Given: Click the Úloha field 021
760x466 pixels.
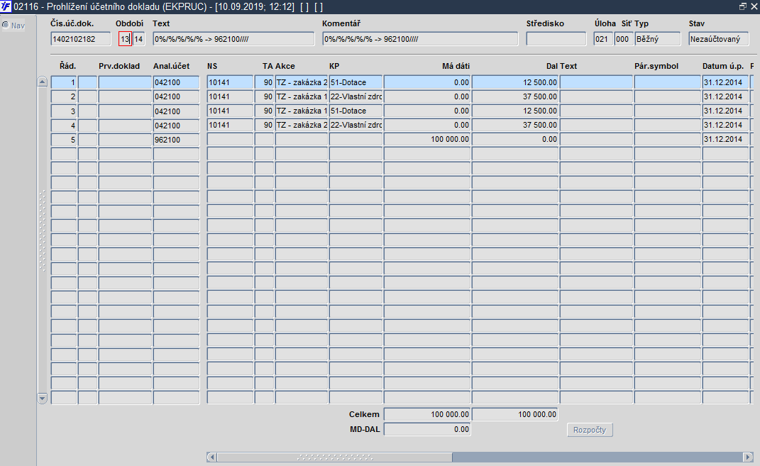Looking at the screenshot, I should coord(603,39).
